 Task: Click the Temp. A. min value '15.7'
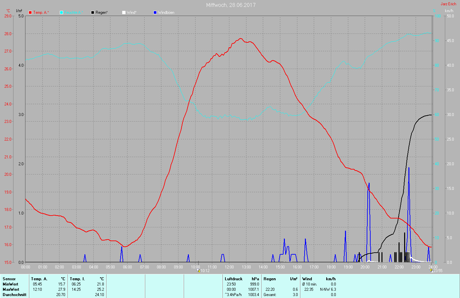click(62, 284)
